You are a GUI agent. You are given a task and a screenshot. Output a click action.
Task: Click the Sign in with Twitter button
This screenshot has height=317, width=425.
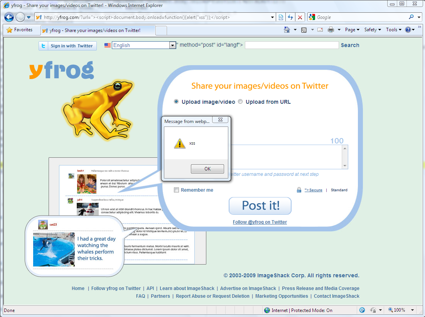[x=67, y=46]
